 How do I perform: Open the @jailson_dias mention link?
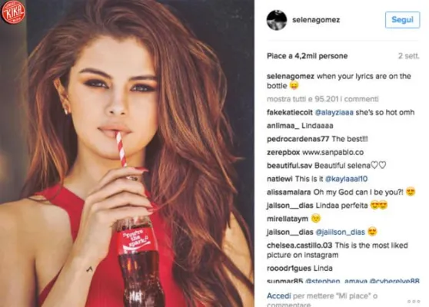point(340,232)
